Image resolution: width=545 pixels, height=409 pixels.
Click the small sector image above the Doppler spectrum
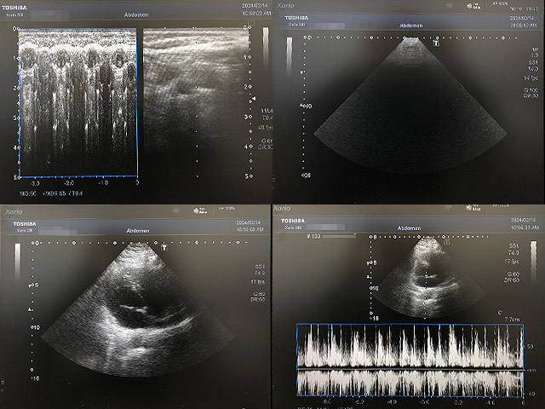pyautogui.click(x=428, y=278)
